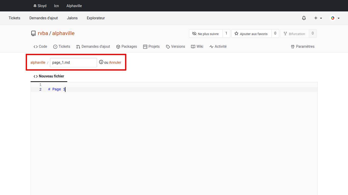The height and width of the screenshot is (195, 348).
Task: Toggle Ajouter aux favoris star button
Action: coord(251,34)
